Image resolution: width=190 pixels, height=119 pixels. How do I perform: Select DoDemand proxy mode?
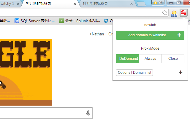(x=127, y=59)
